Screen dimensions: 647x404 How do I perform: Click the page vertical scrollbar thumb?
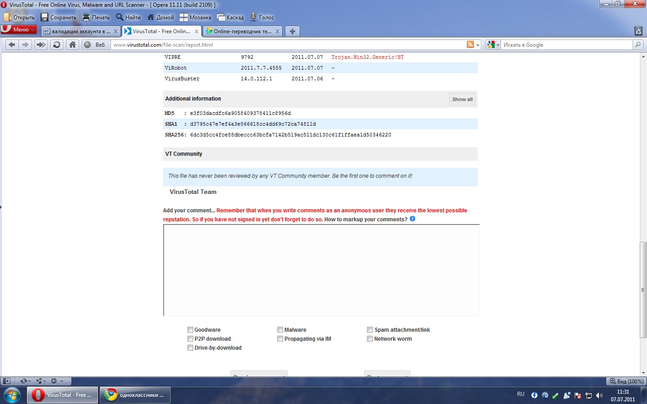coord(643,290)
